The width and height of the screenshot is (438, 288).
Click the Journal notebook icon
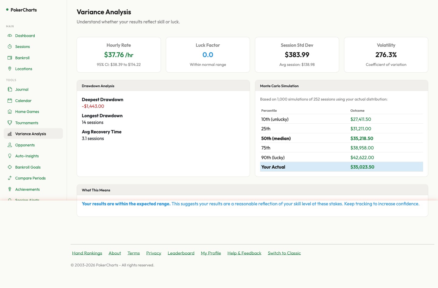[x=10, y=89]
